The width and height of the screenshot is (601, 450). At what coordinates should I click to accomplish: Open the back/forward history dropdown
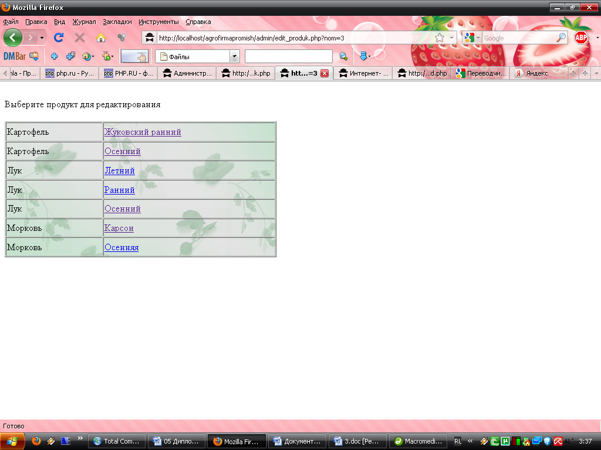42,37
